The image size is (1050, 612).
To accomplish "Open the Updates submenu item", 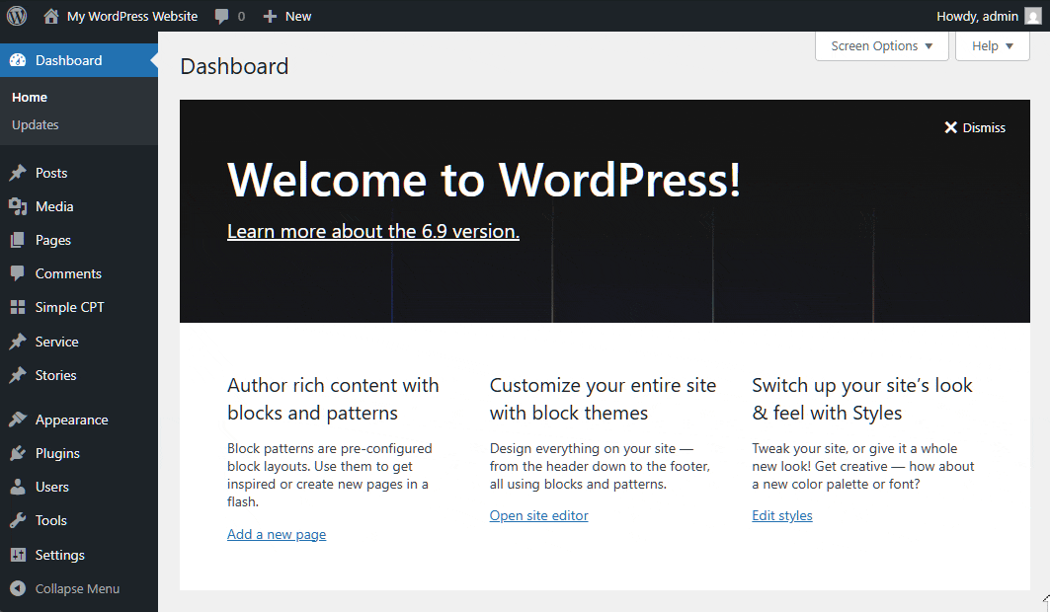I will (36, 124).
